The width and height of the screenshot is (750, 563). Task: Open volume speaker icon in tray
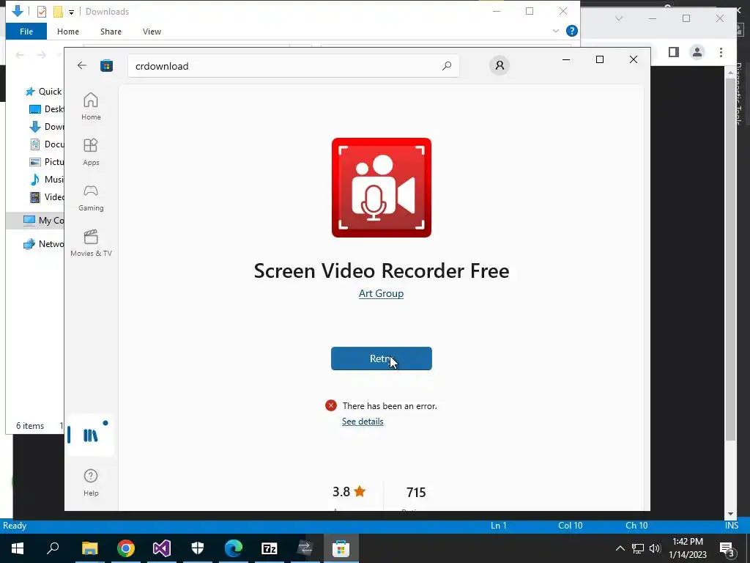[x=655, y=548]
